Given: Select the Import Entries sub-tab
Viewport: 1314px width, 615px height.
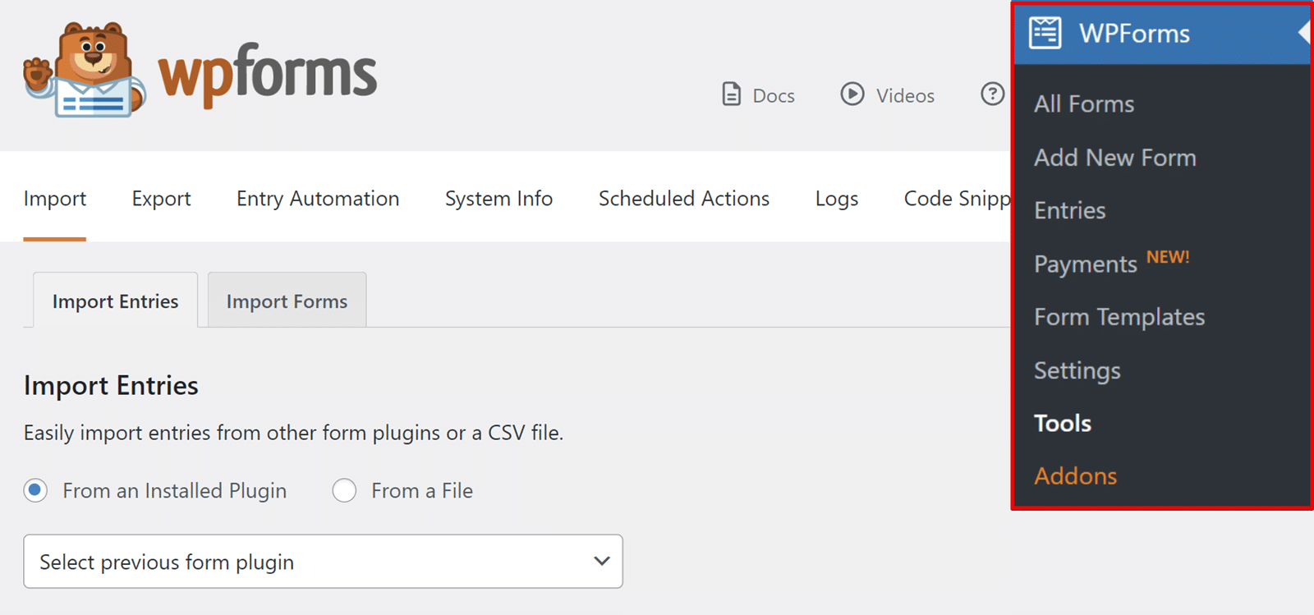Looking at the screenshot, I should pos(116,301).
